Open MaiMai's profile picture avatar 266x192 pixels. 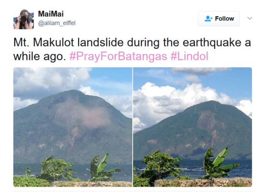pyautogui.click(x=23, y=19)
